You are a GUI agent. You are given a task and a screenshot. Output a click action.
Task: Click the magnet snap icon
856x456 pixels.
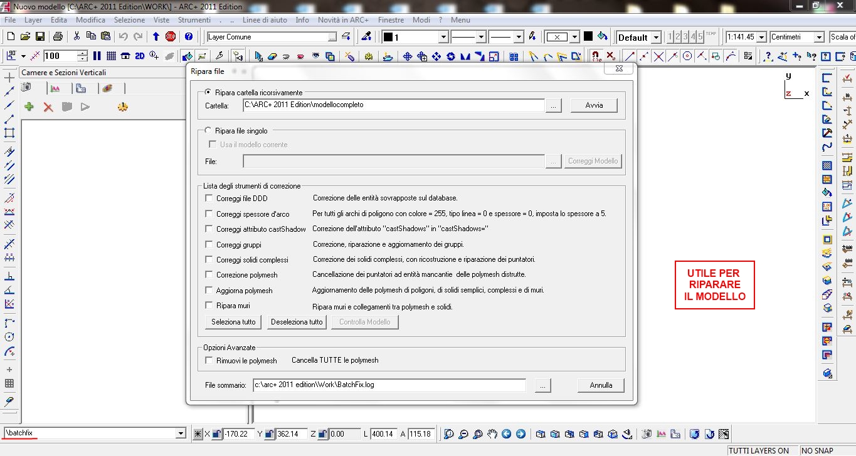tap(596, 56)
